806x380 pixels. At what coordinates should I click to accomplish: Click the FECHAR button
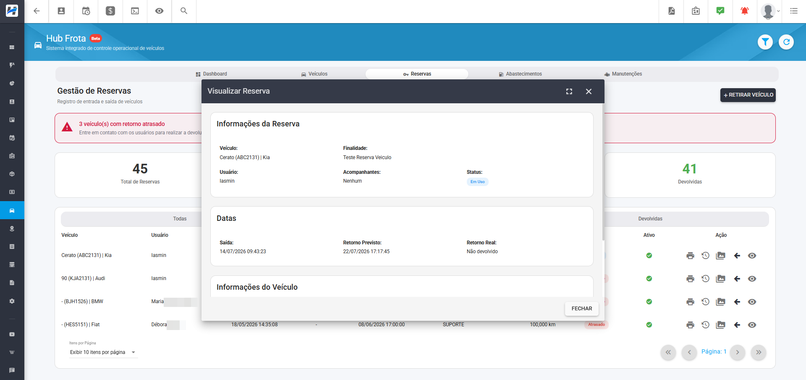582,309
